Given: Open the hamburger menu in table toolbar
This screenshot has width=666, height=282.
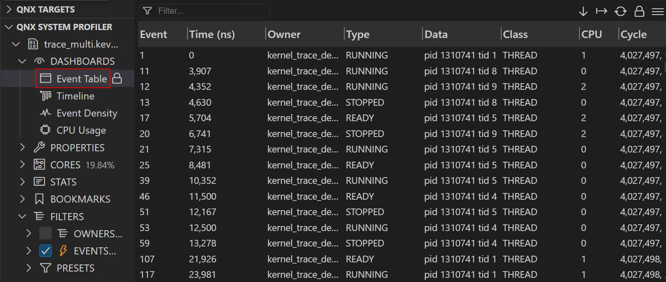Looking at the screenshot, I should pyautogui.click(x=658, y=11).
